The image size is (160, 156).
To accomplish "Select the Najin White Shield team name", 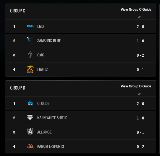I will point(52,118).
